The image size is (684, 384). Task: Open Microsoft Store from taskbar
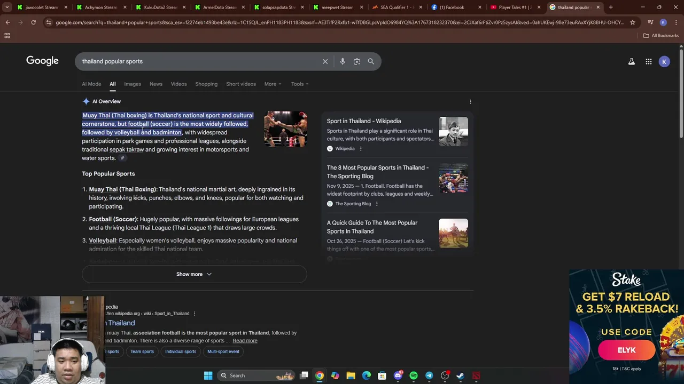pyautogui.click(x=382, y=375)
